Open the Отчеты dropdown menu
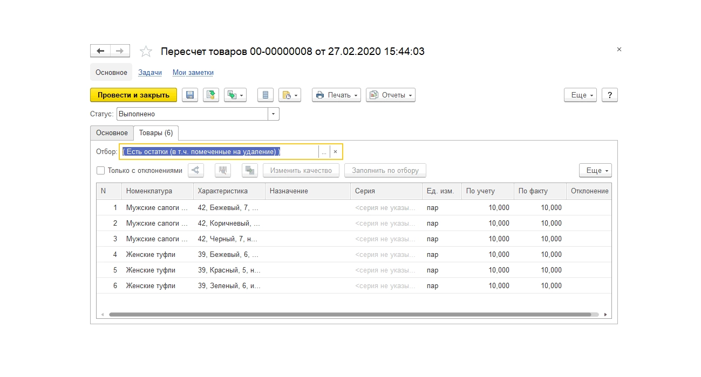This screenshot has height=377, width=701. click(x=391, y=95)
